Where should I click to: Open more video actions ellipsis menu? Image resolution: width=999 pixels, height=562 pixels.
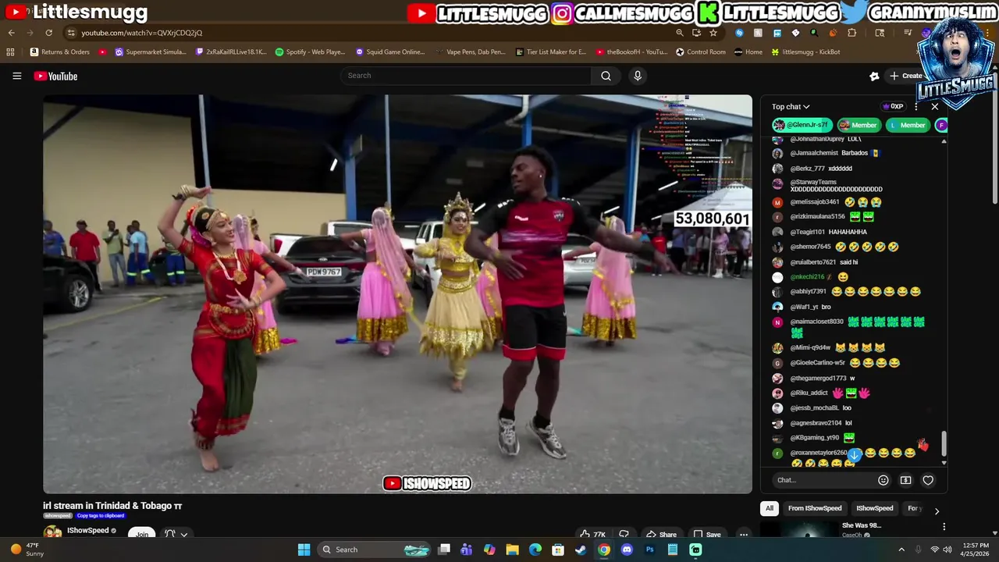[x=744, y=535]
